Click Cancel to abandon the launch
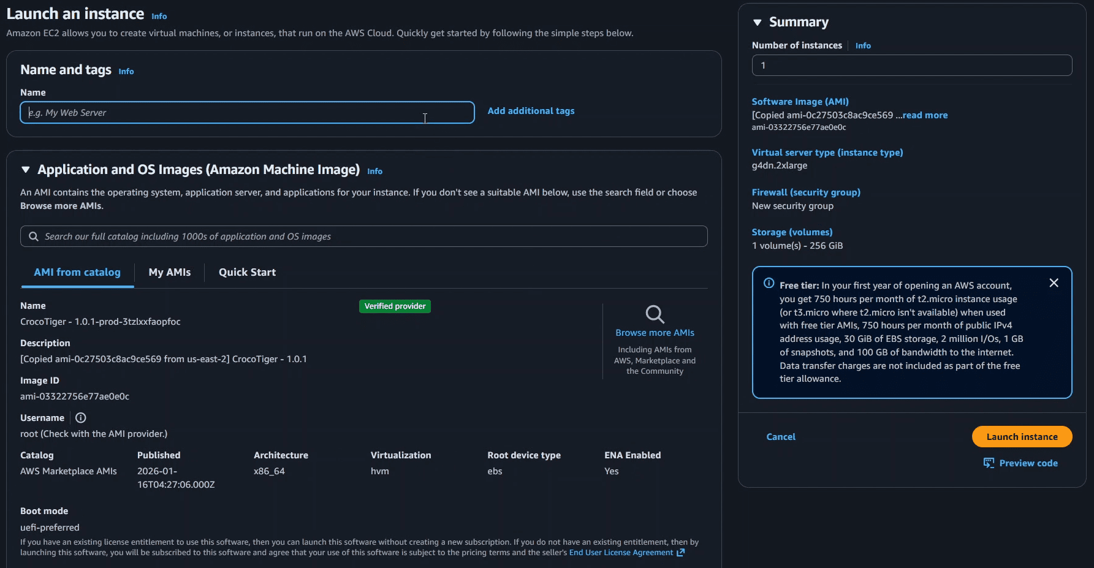The width and height of the screenshot is (1094, 568). coord(781,436)
